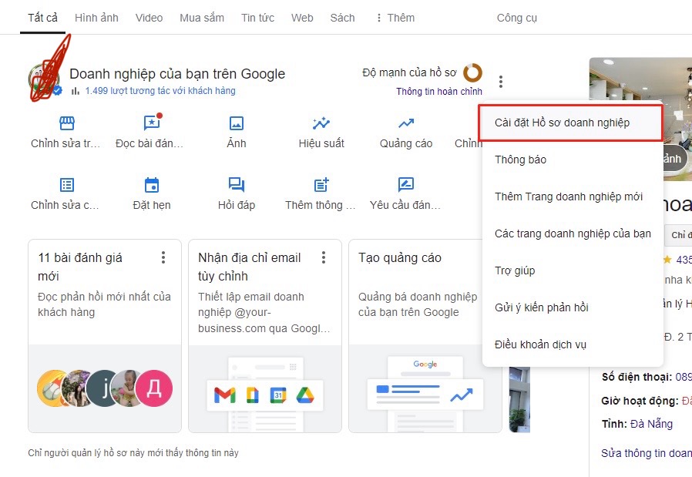The image size is (692, 477).
Task: Click the Gmail icon in email card
Action: (225, 395)
